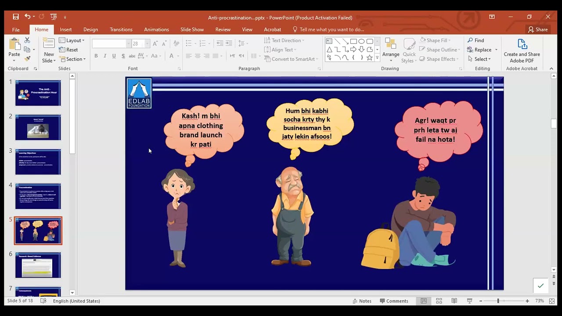Select slide 3 thumbnail

(x=38, y=162)
